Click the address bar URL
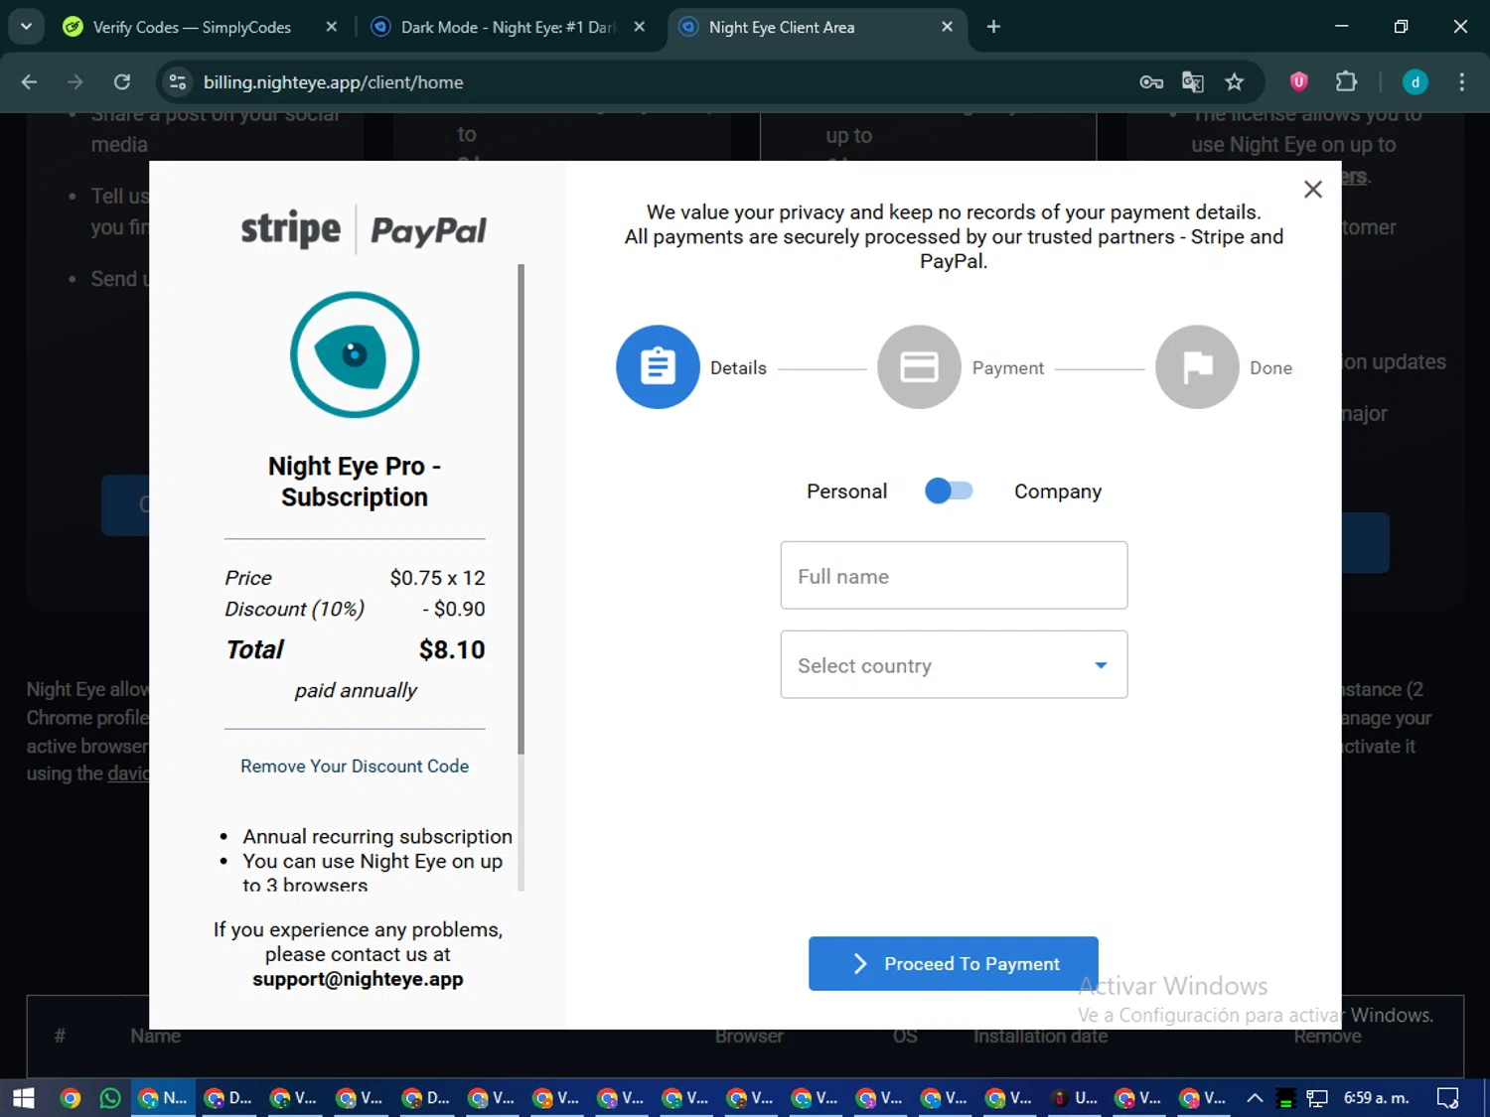Viewport: 1490px width, 1117px height. point(334,82)
